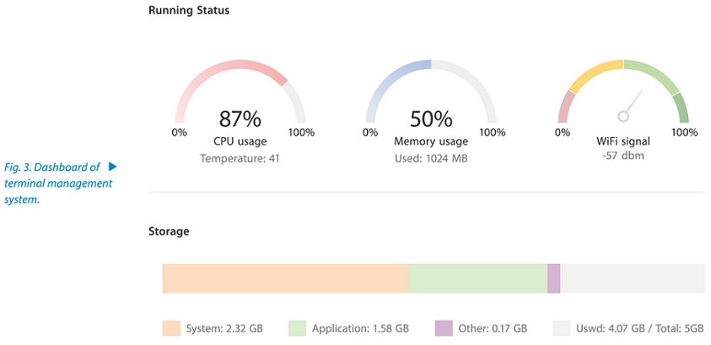Click the Running Status heading

coord(189,10)
